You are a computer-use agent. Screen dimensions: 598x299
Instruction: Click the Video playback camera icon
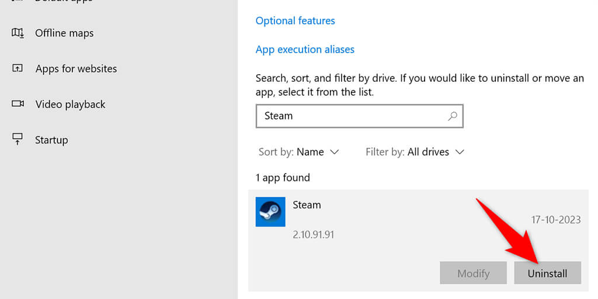pyautogui.click(x=18, y=104)
